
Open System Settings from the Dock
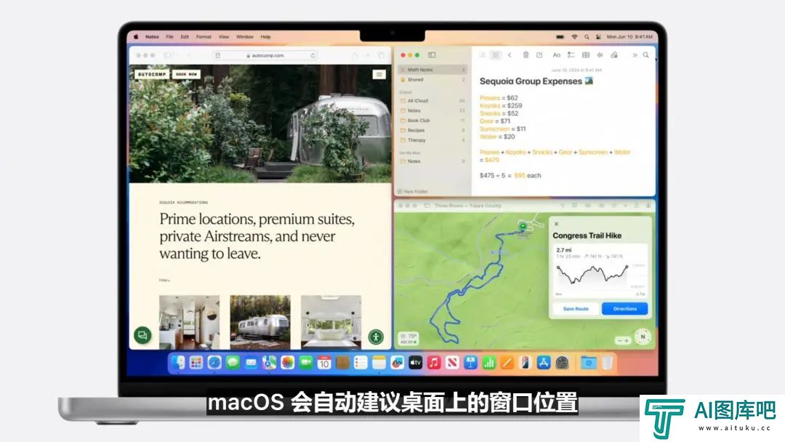pyautogui.click(x=562, y=363)
